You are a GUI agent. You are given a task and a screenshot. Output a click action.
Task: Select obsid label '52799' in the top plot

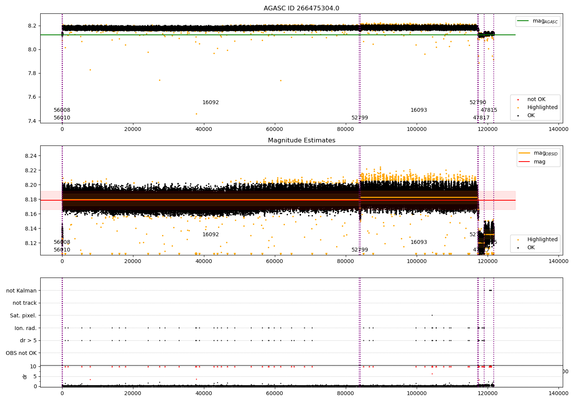(360, 118)
